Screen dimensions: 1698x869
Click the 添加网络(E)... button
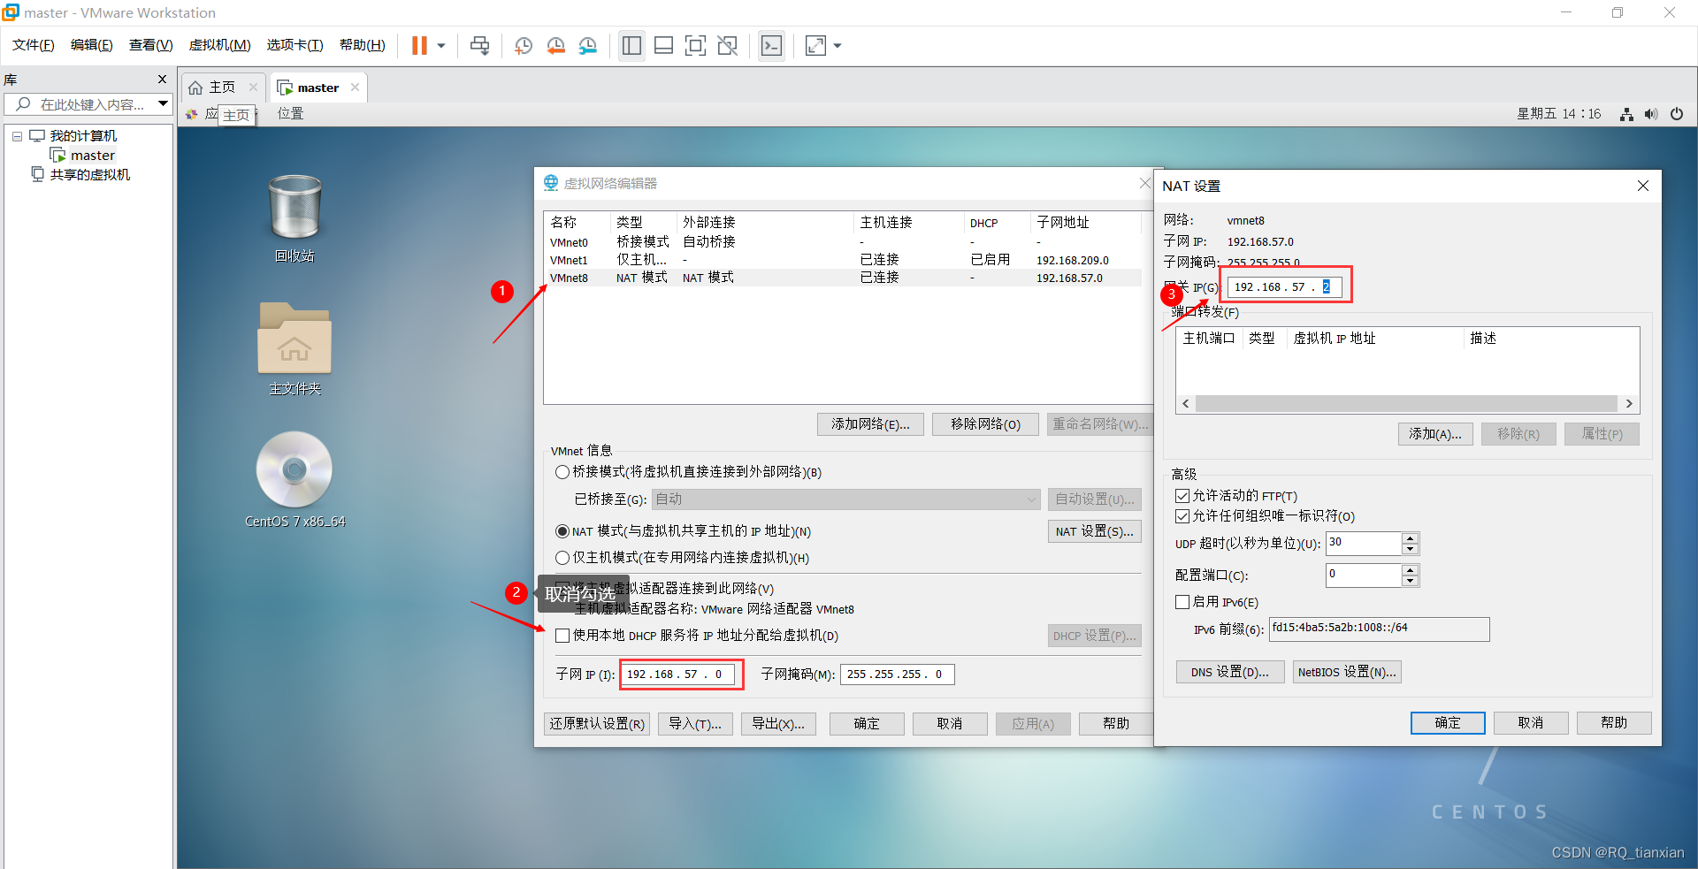point(870,424)
